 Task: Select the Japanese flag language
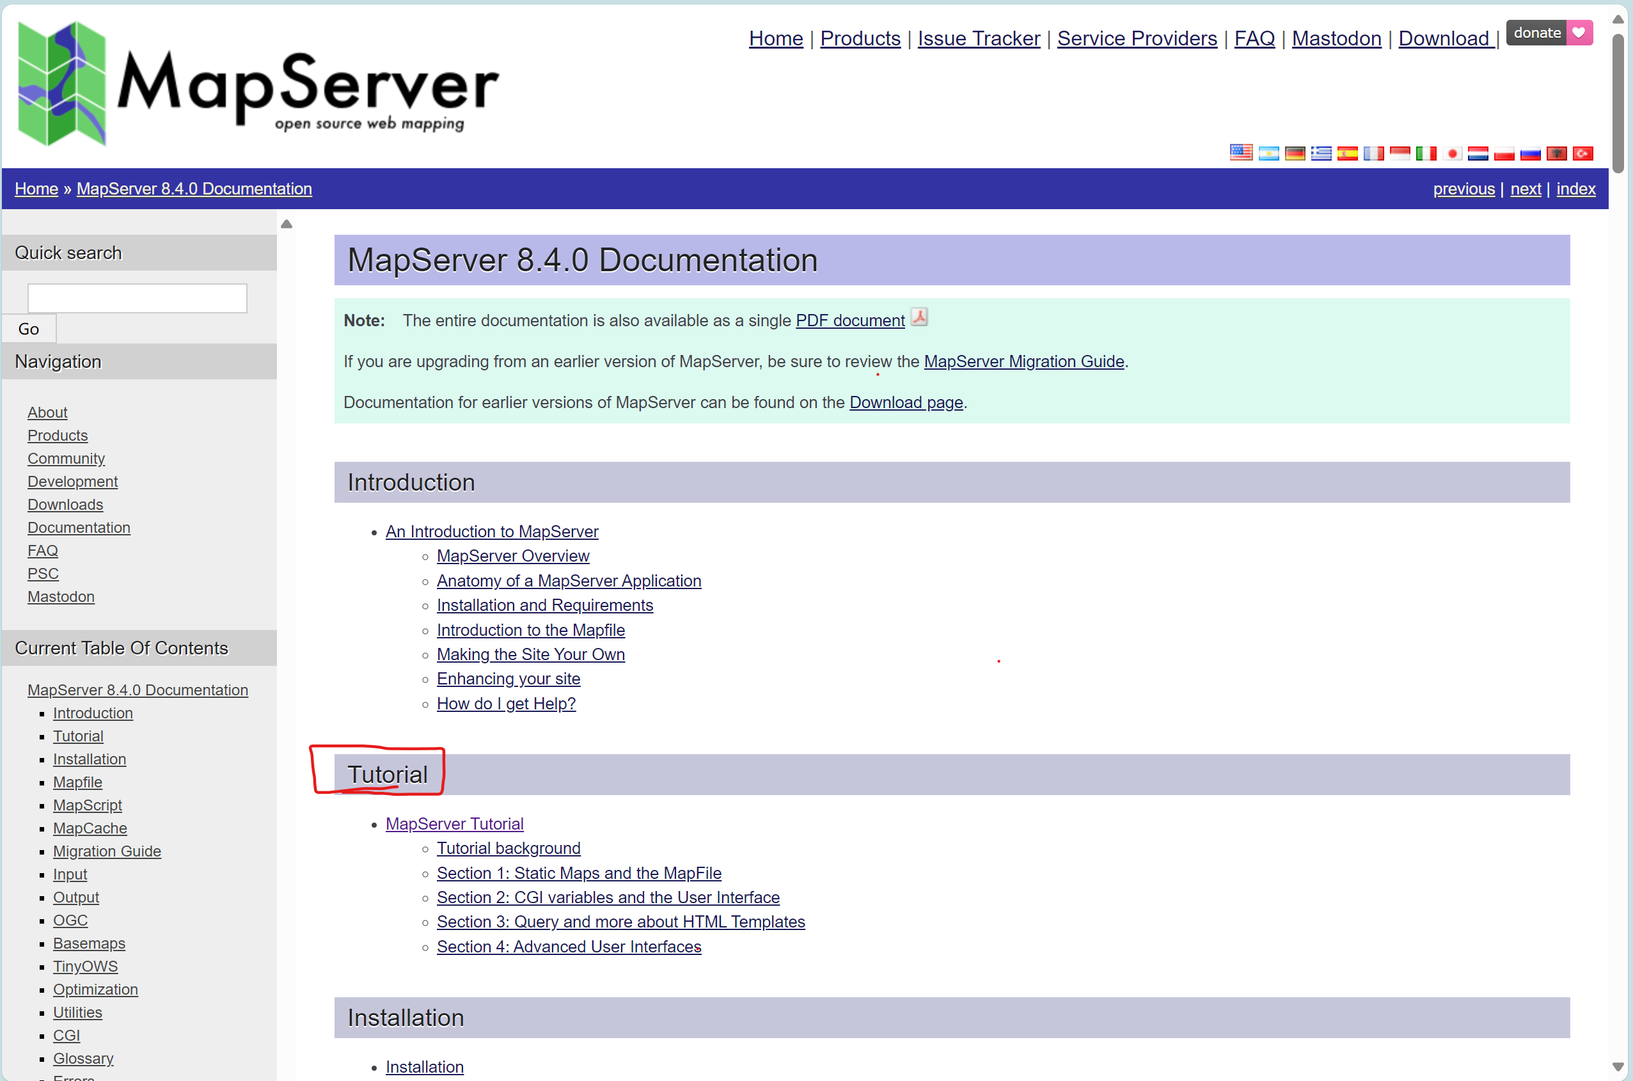(1452, 153)
